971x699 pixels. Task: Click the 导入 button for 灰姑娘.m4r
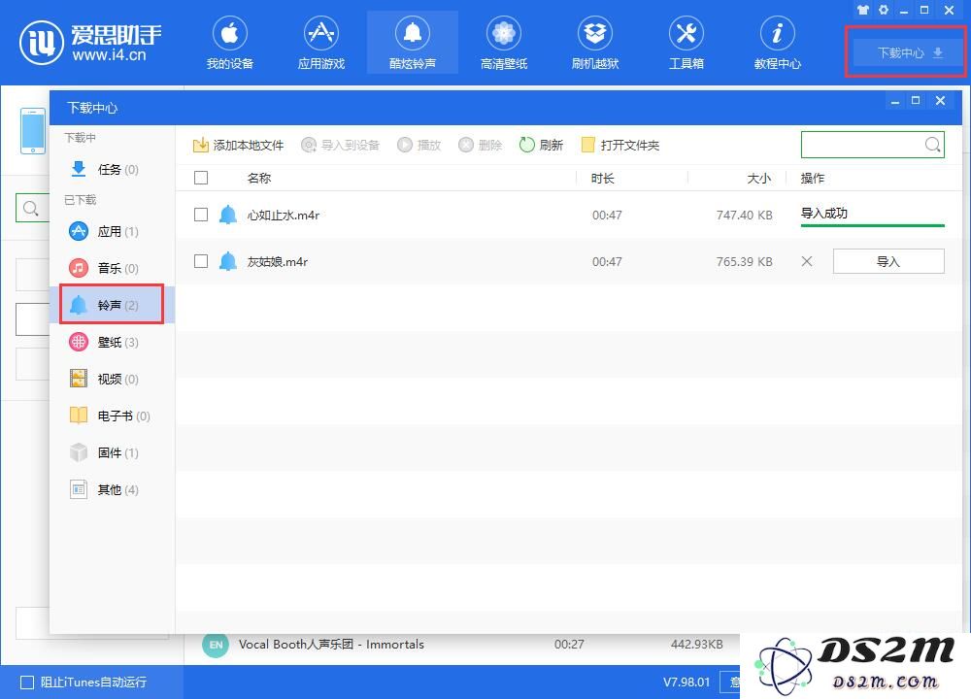(888, 261)
